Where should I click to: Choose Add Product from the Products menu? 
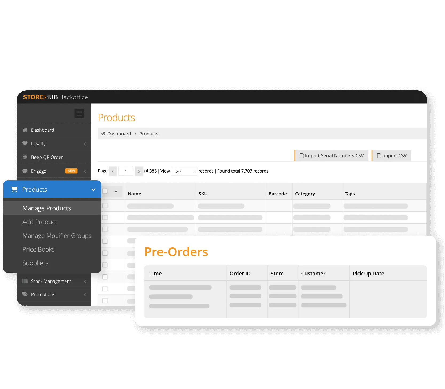[x=40, y=222]
